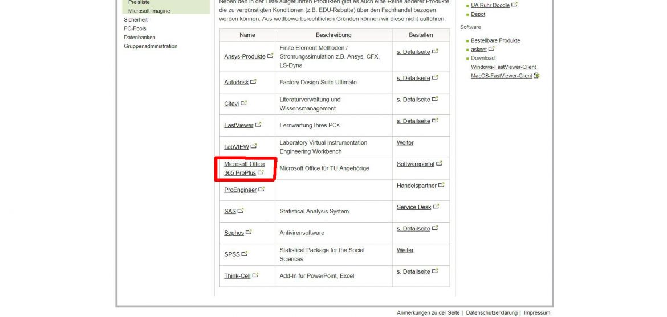Open s. Detailseite for Ansys-Produkte
The height and width of the screenshot is (317, 667).
coord(413,52)
